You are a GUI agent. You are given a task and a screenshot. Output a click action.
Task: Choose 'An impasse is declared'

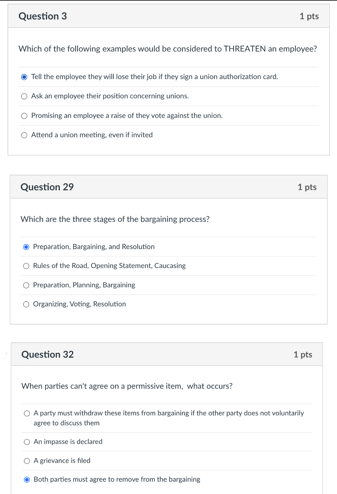pos(27,442)
